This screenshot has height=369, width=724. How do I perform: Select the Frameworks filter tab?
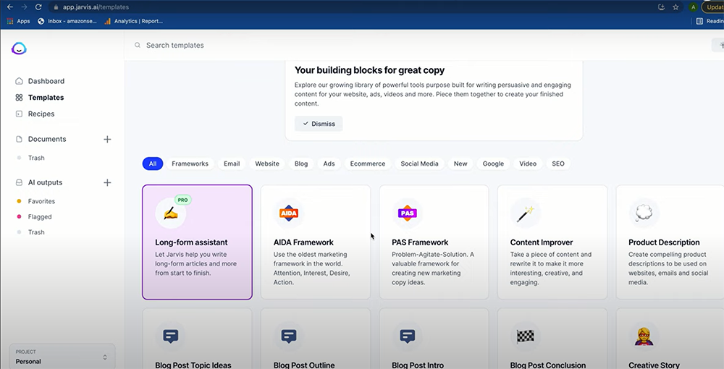[190, 164]
